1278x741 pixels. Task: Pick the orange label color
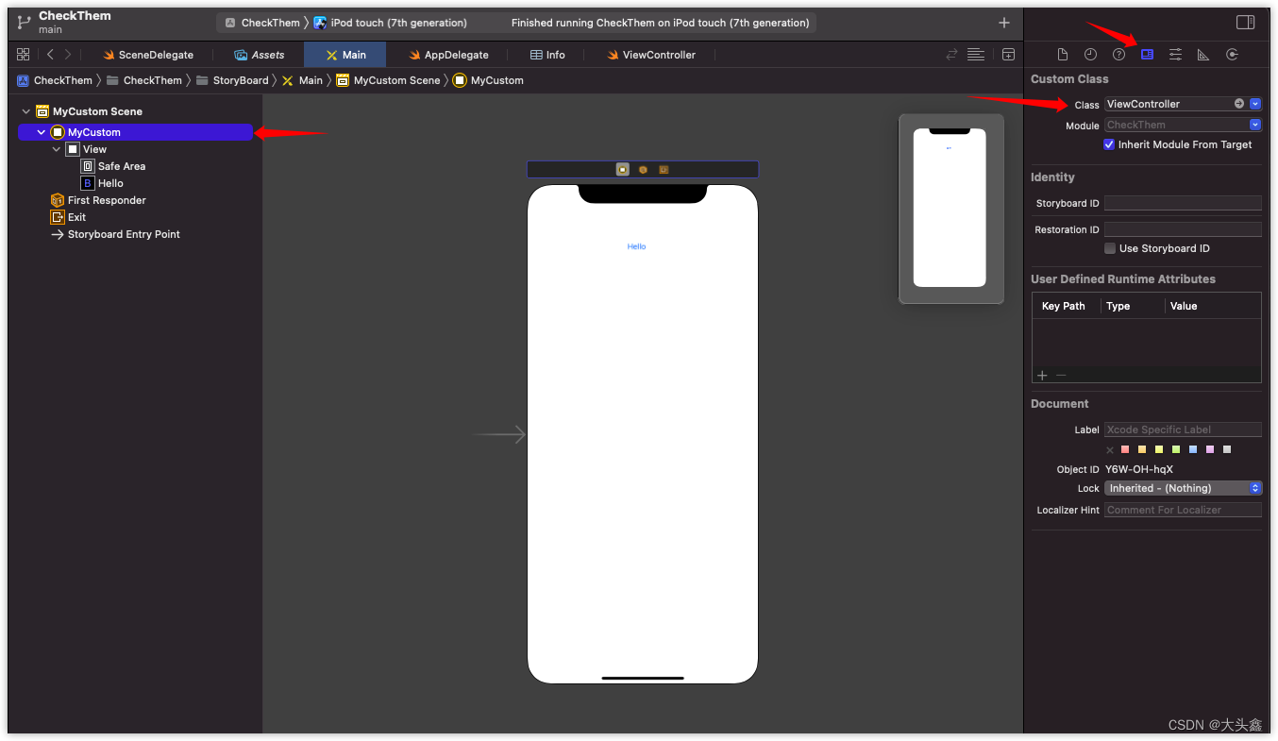tap(1142, 449)
